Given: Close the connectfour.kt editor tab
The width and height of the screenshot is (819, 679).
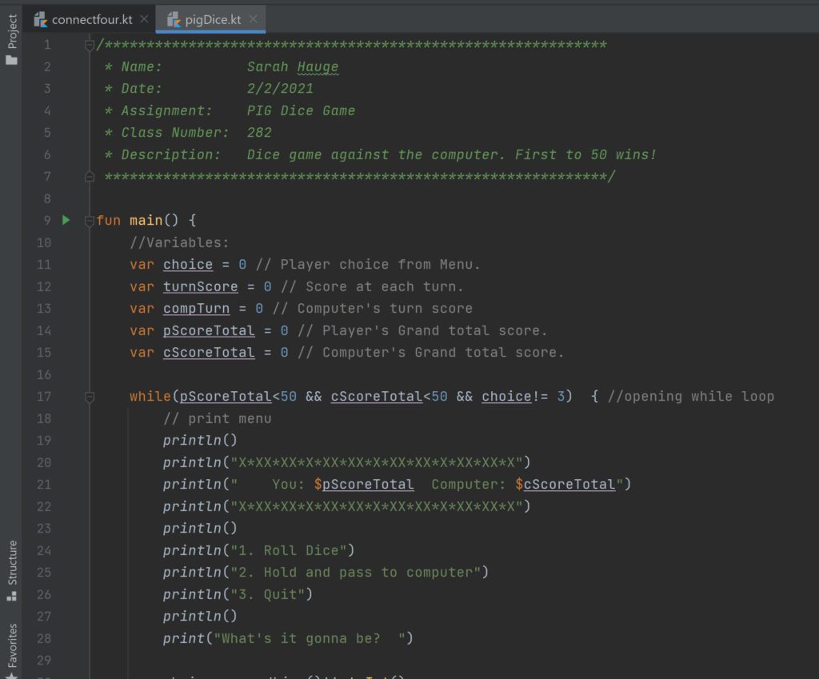Looking at the screenshot, I should 144,19.
